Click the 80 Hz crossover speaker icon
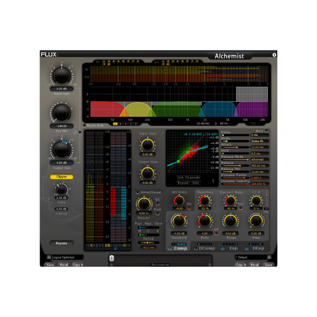317x317 pixels. coord(215,123)
